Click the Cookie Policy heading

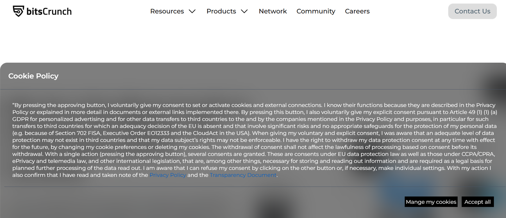click(33, 76)
